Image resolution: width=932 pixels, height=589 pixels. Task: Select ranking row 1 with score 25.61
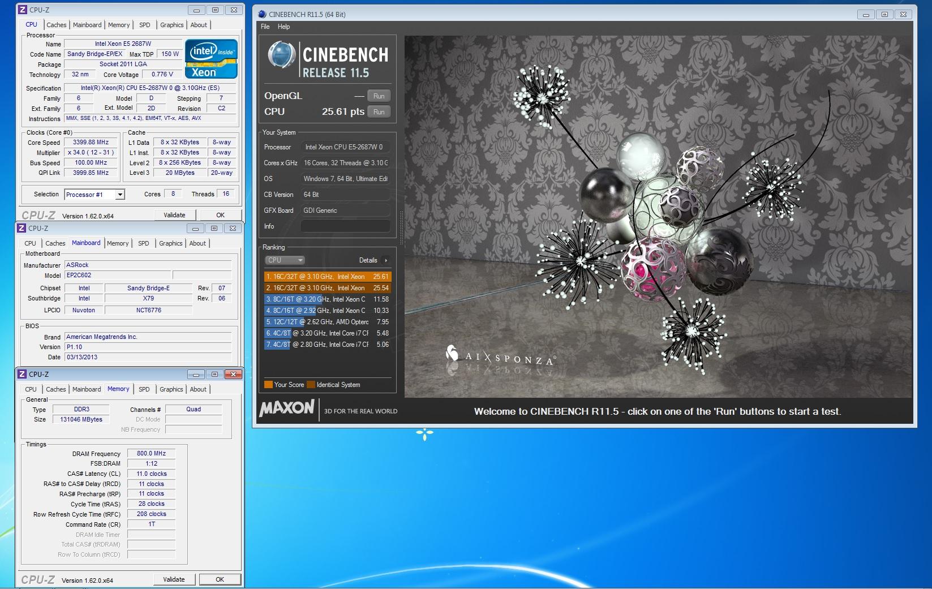pos(328,277)
